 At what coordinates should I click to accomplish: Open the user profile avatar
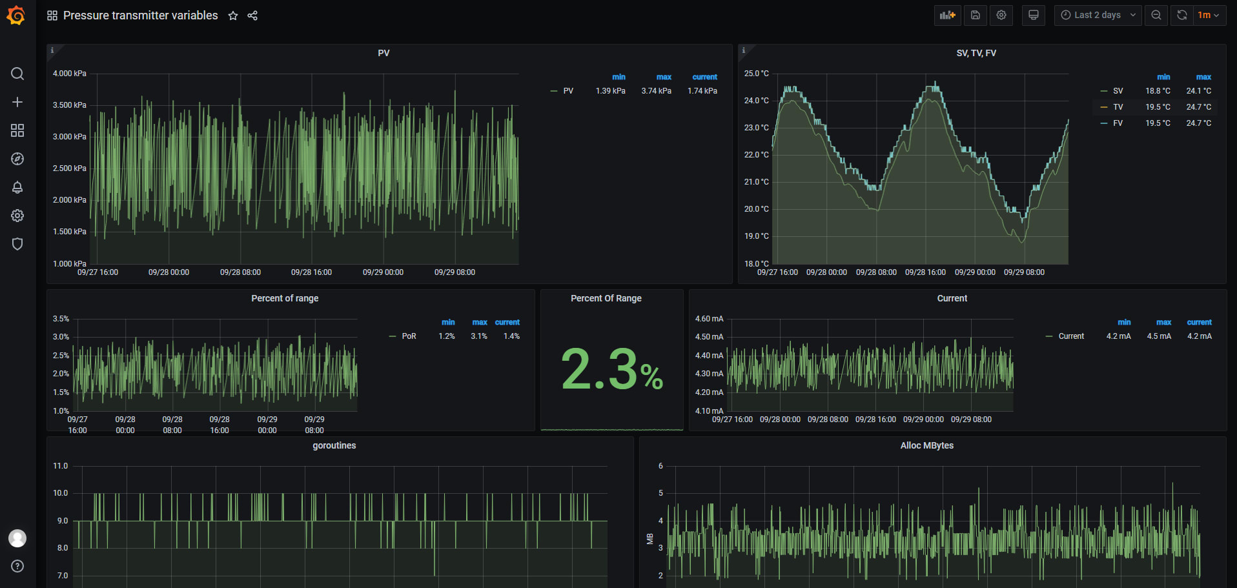point(17,538)
